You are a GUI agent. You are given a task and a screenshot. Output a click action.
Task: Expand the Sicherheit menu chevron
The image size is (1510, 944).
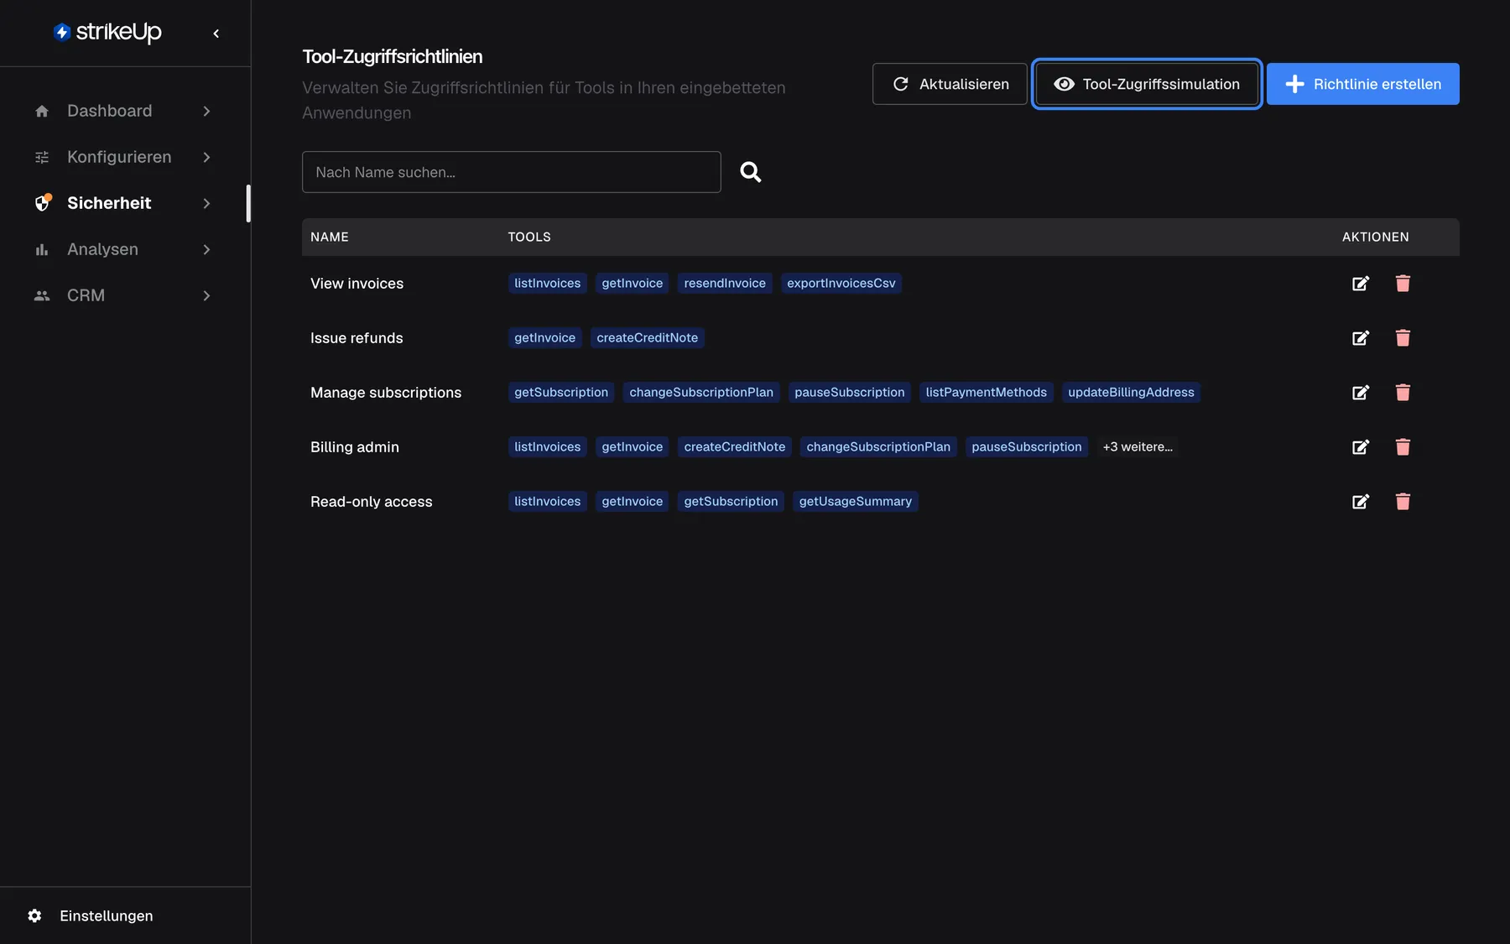[x=206, y=203]
